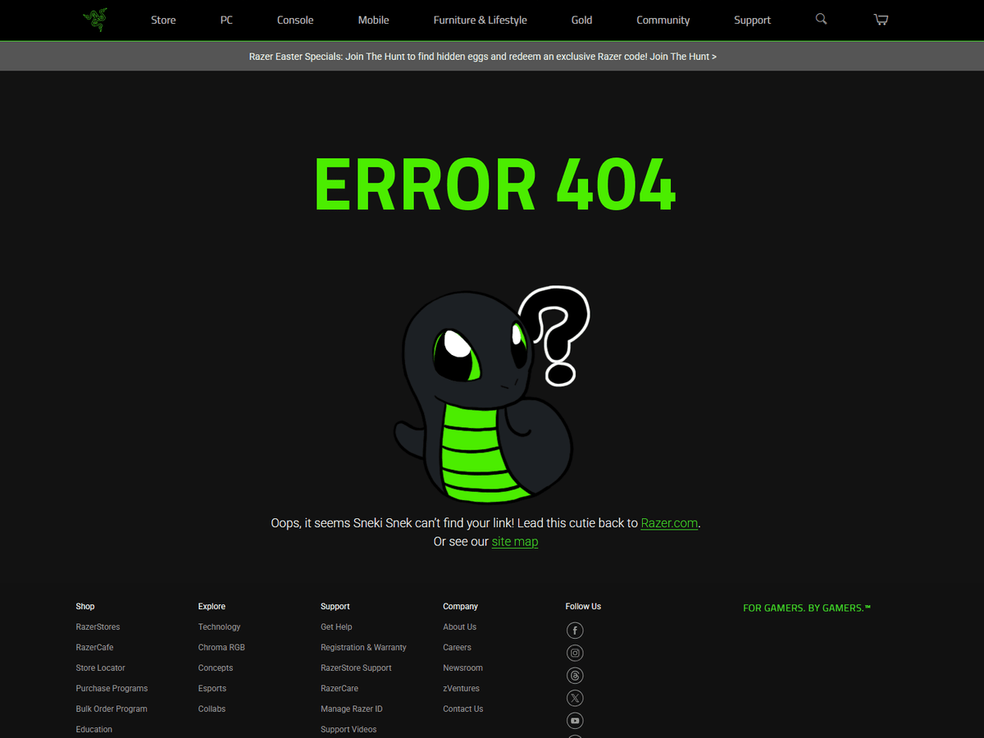Open Razer's Instagram icon
984x738 pixels.
[575, 654]
